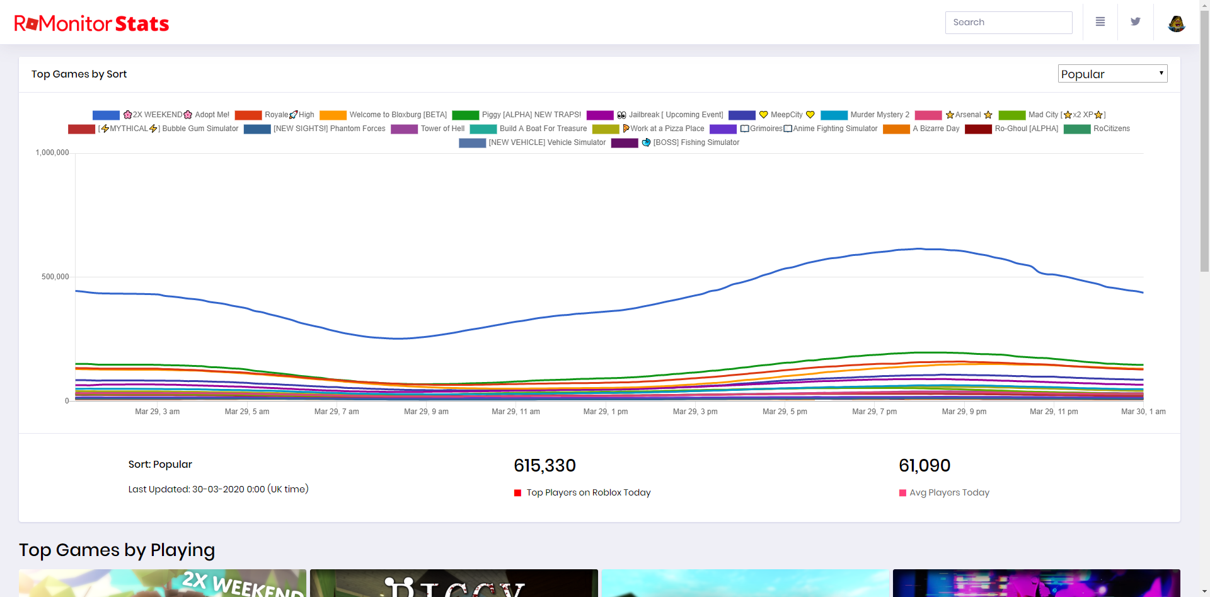Screen dimensions: 1210x597
Task: Toggle the Build A Boat For Treasure swatch
Action: point(483,129)
